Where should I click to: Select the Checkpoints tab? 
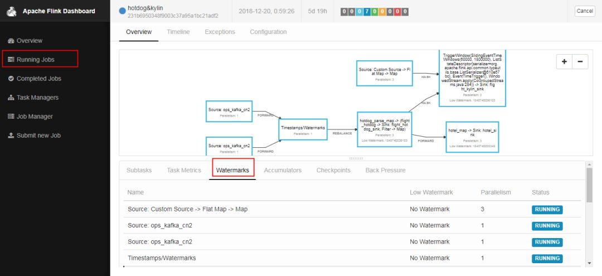coord(333,170)
